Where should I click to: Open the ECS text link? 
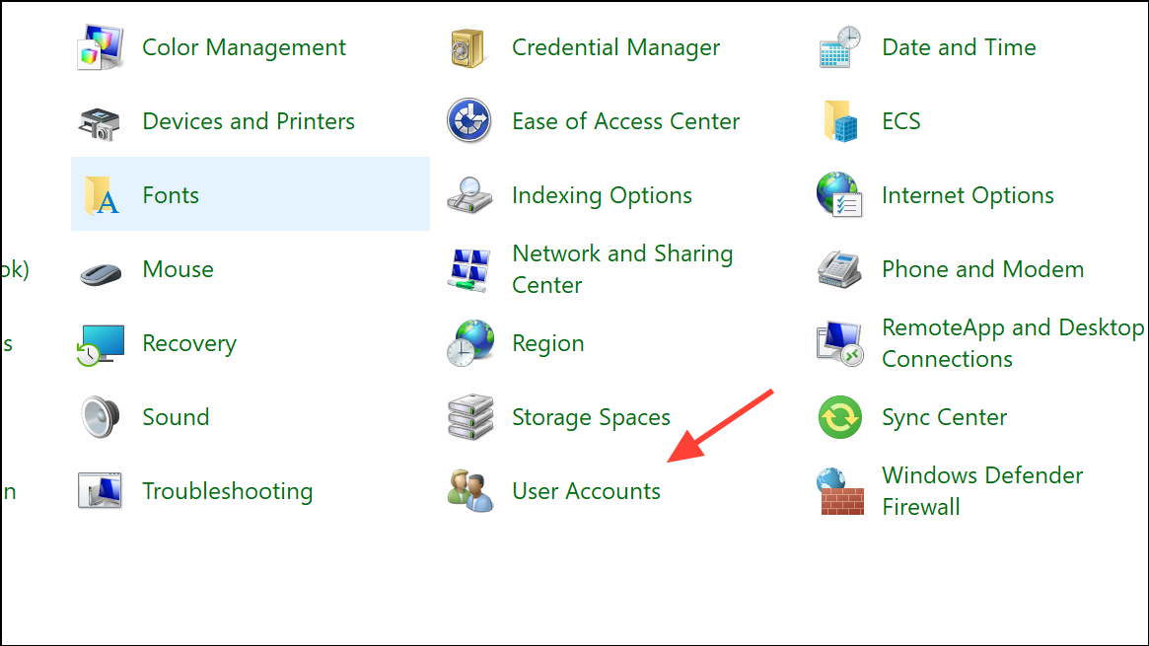[x=900, y=121]
